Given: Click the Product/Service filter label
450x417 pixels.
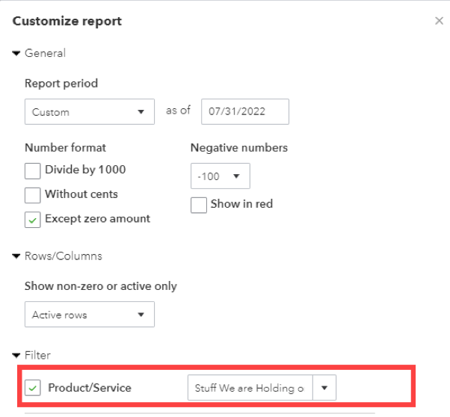Looking at the screenshot, I should tap(90, 388).
